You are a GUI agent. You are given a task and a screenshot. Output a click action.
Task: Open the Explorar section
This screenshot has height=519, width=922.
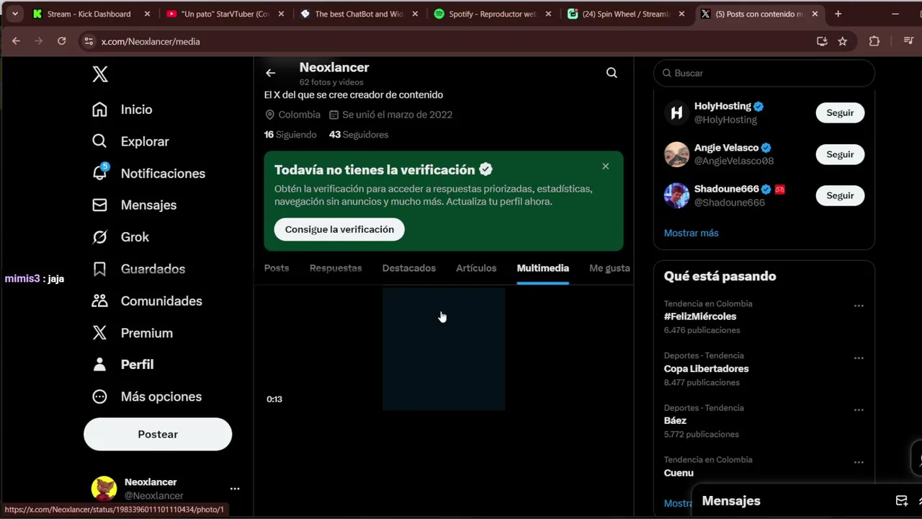130,141
